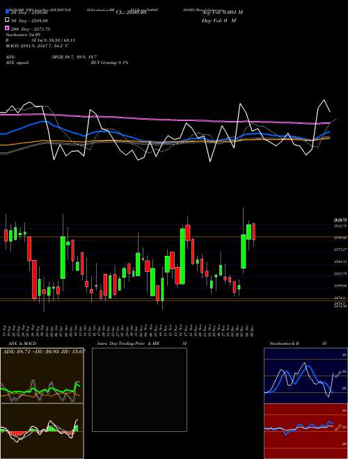
Task: Click the 'Intra Day Trading Price & MR' title
Action: [x=129, y=344]
